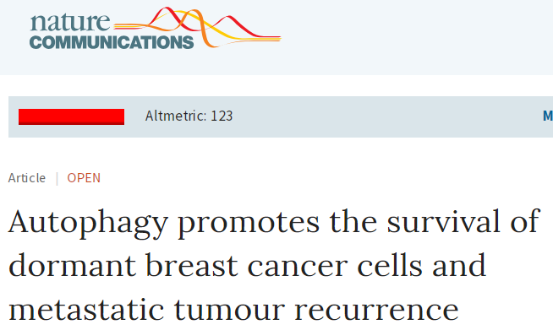Click the 'COMMUNICATIONS' wordmark text
The width and height of the screenshot is (553, 330).
[112, 42]
